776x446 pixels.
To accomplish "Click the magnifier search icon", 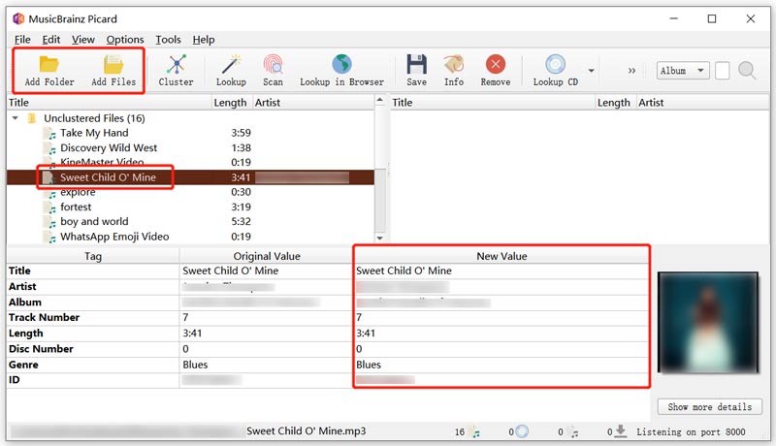I will click(x=747, y=71).
